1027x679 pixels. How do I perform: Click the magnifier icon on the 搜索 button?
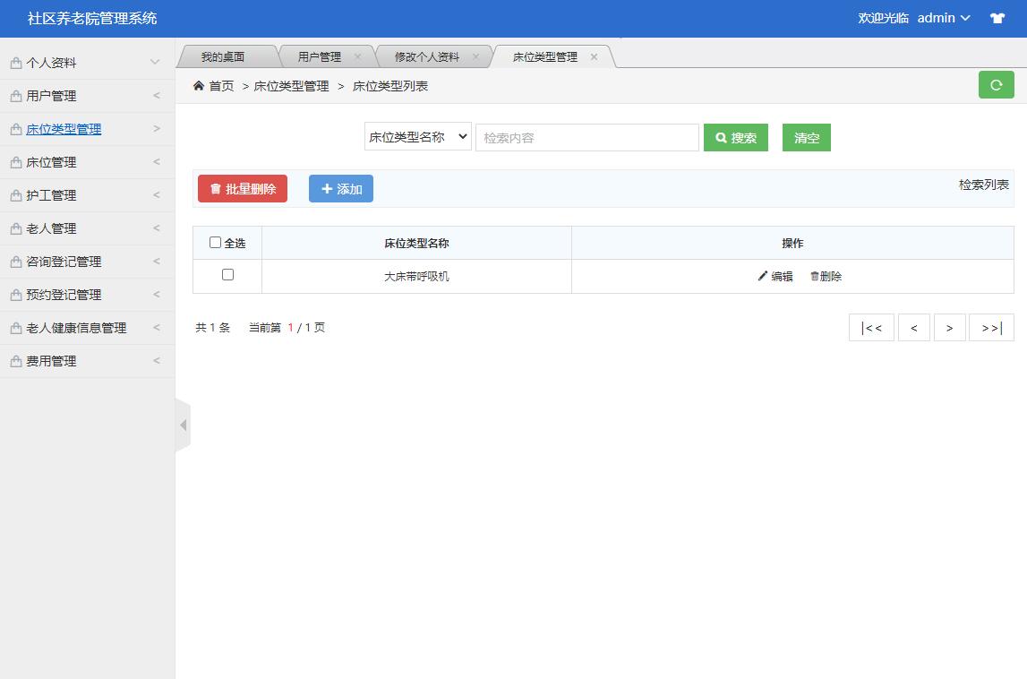coord(721,137)
